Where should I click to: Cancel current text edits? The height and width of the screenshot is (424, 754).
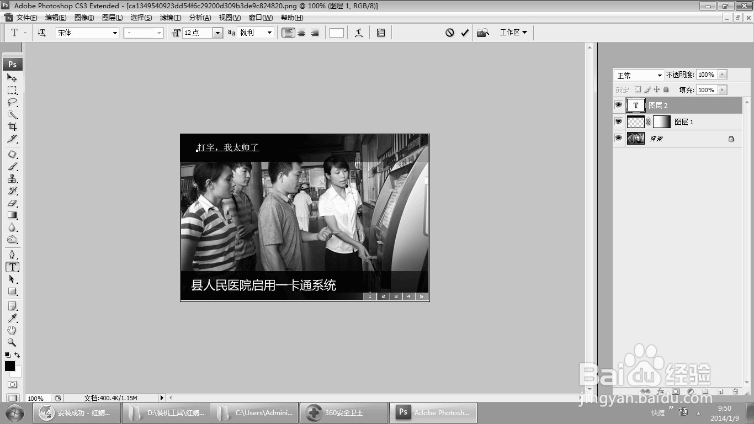coord(450,33)
